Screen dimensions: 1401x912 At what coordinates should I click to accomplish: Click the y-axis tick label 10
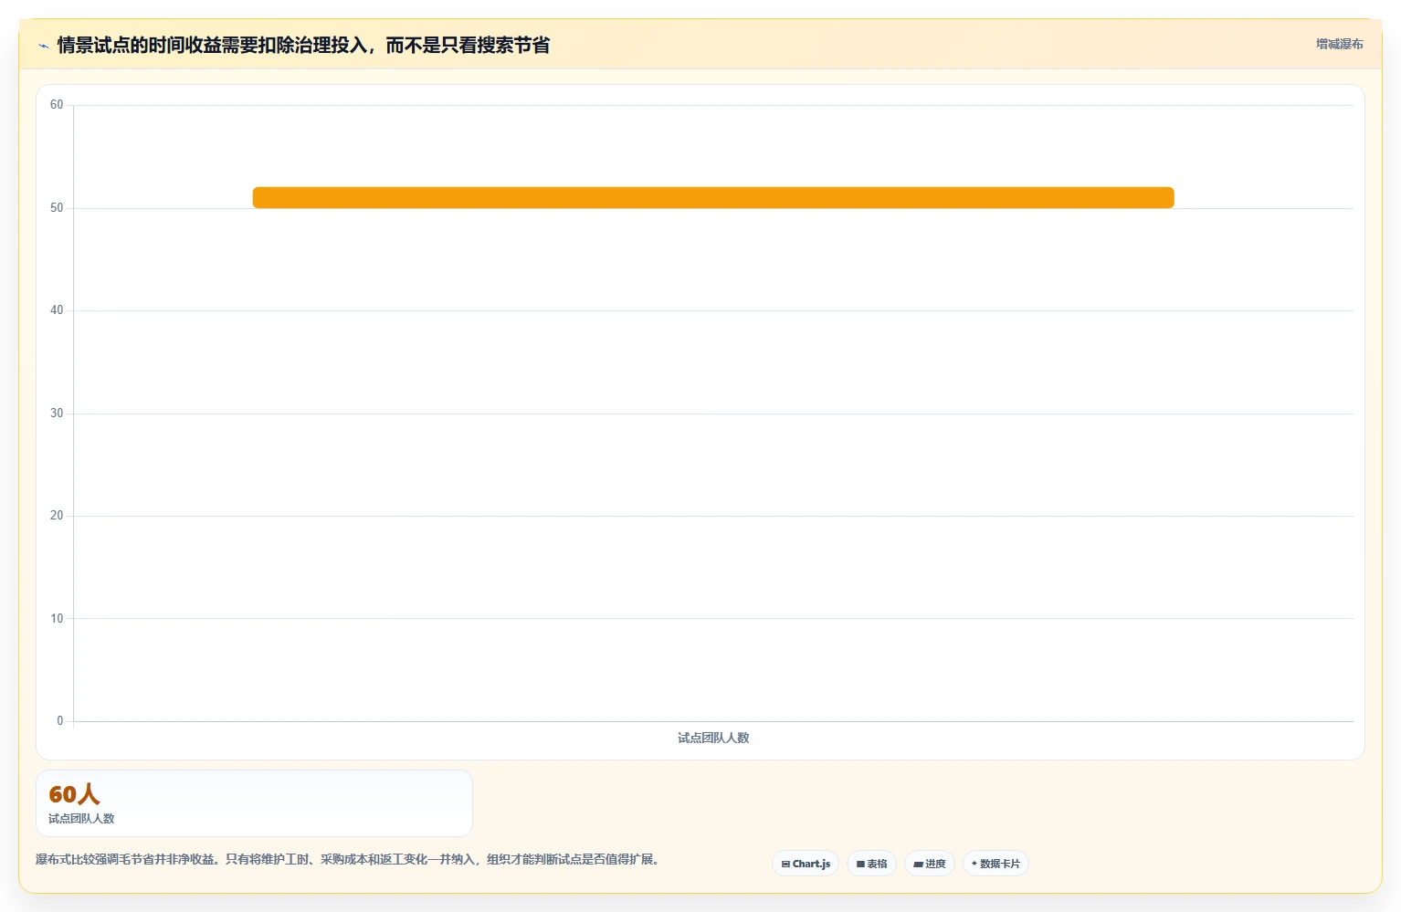pos(57,619)
